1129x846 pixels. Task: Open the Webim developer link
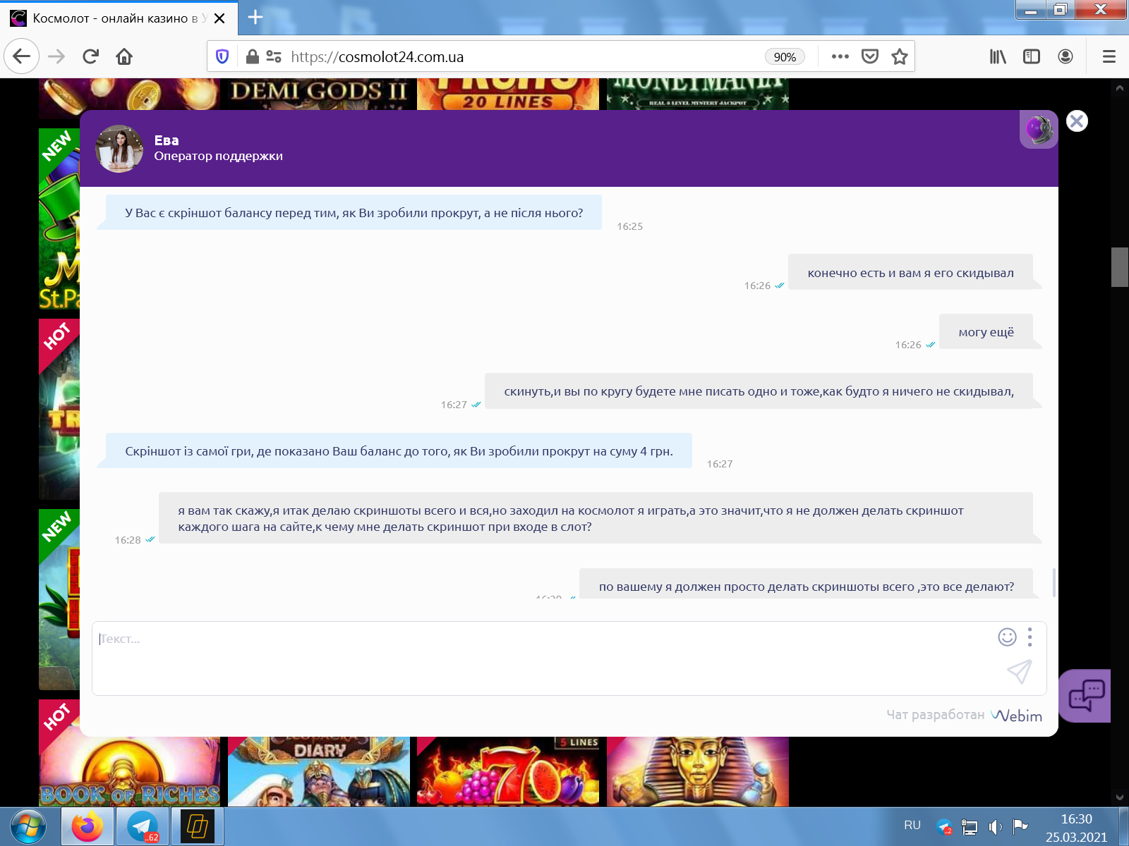tap(1016, 716)
